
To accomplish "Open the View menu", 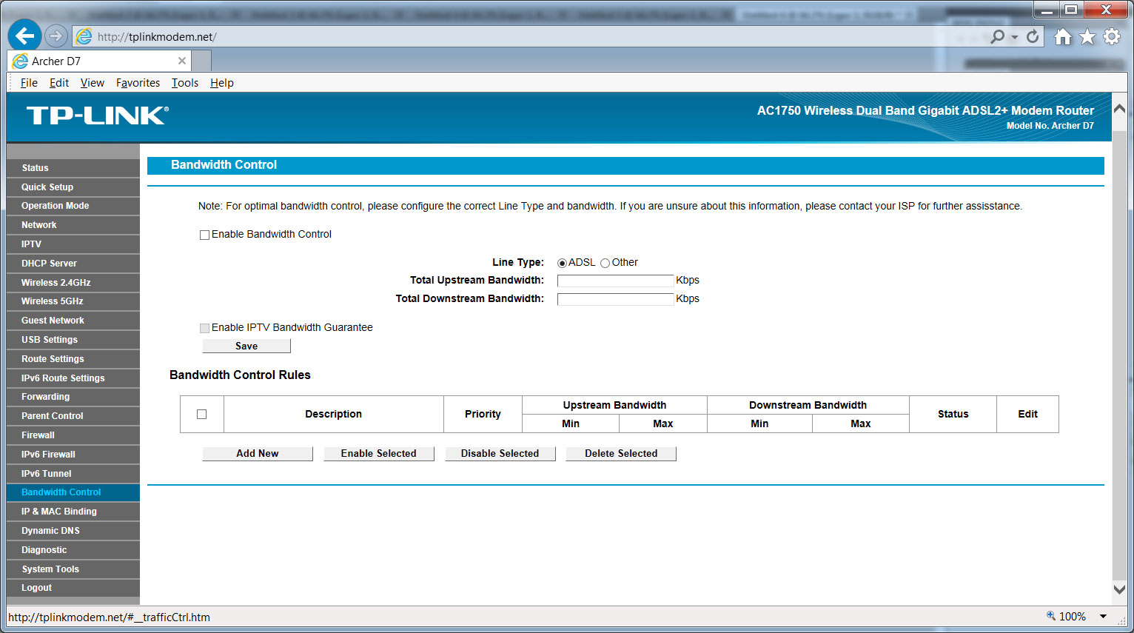I will 93,83.
